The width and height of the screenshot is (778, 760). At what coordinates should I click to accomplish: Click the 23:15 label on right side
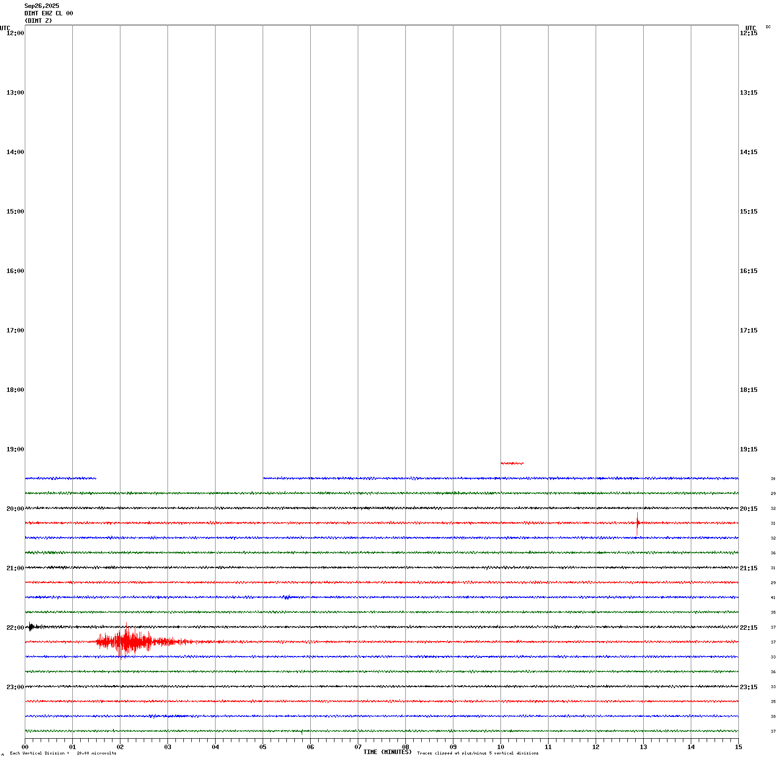click(x=748, y=687)
